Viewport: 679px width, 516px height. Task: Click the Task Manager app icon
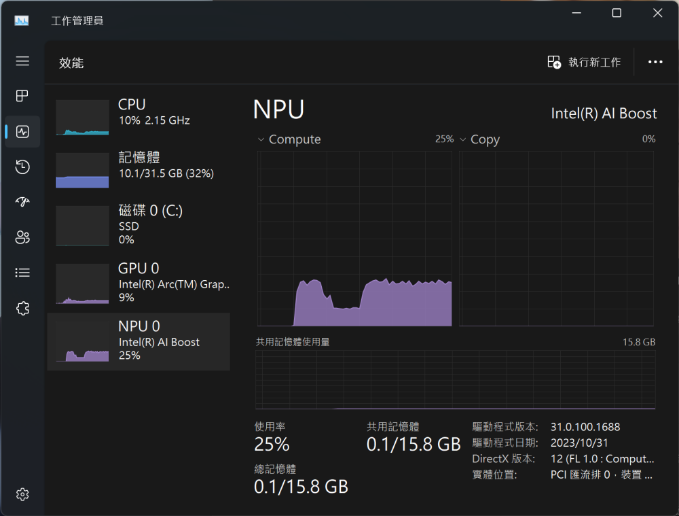click(22, 20)
